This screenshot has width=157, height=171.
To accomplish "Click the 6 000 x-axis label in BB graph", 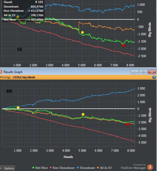I will (x=99, y=151).
